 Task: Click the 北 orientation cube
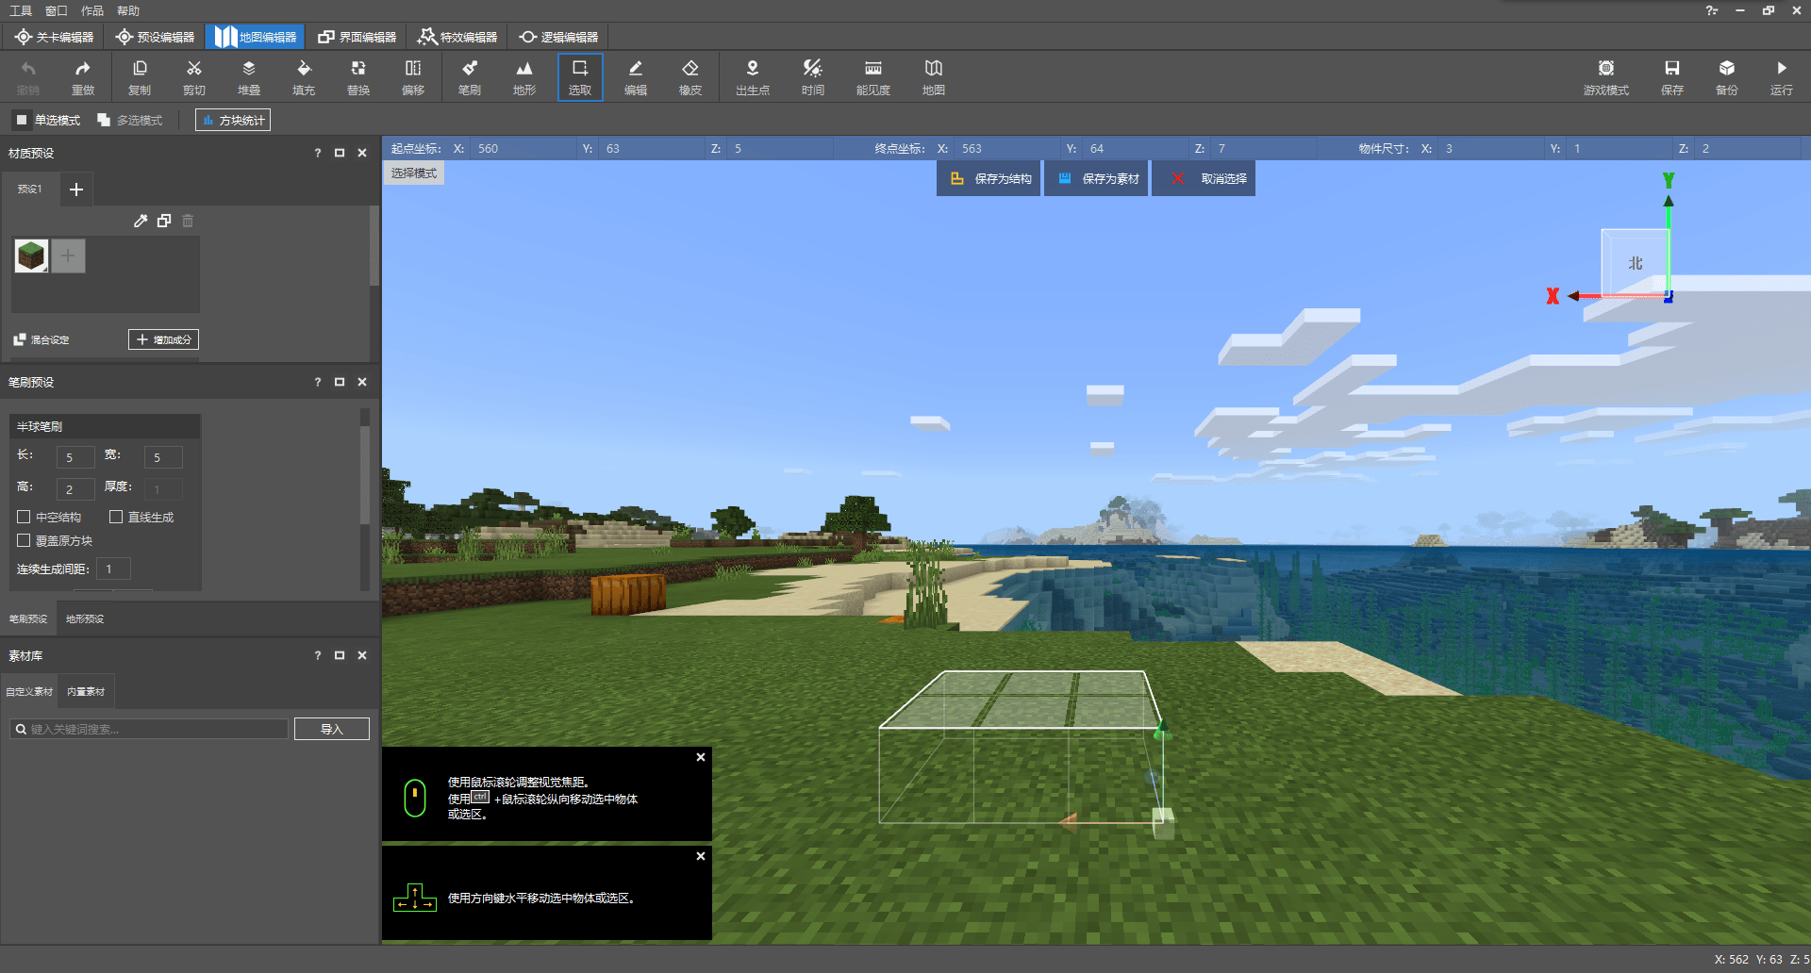(1635, 263)
